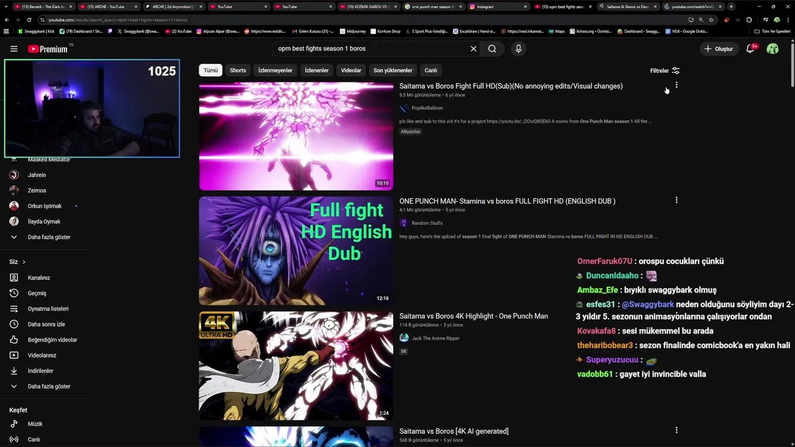795x447 pixels.
Task: Open Saitama vs Boros [4K AI generated] title
Action: point(453,431)
